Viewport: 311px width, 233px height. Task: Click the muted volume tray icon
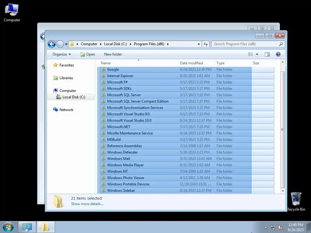(280, 227)
